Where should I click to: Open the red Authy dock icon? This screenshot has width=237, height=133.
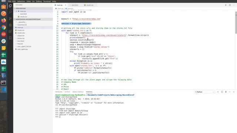pyautogui.click(x=4, y=34)
